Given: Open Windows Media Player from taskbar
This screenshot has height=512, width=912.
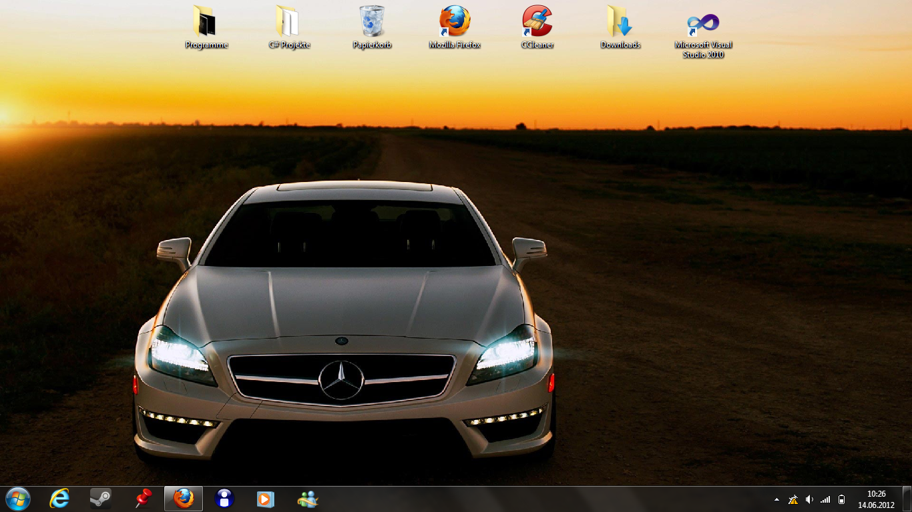Looking at the screenshot, I should [x=266, y=499].
